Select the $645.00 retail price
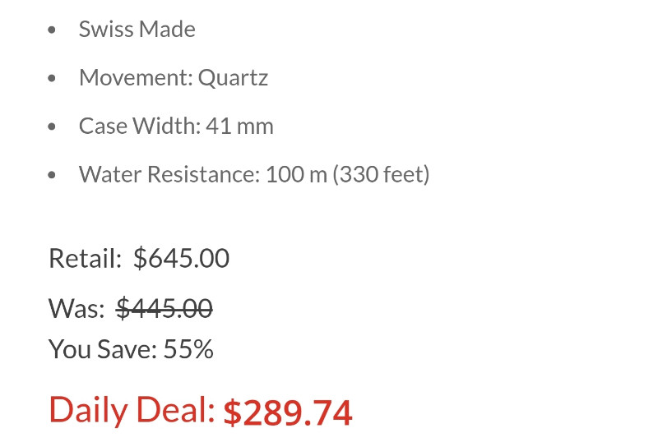This screenshot has height=442, width=658. 181,258
